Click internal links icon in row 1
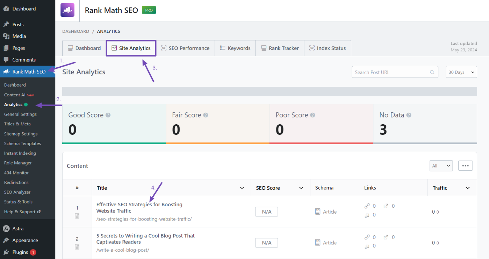The height and width of the screenshot is (259, 489). 367,206
